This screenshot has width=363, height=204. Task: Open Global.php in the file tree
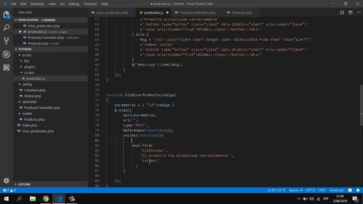pyautogui.click(x=33, y=96)
